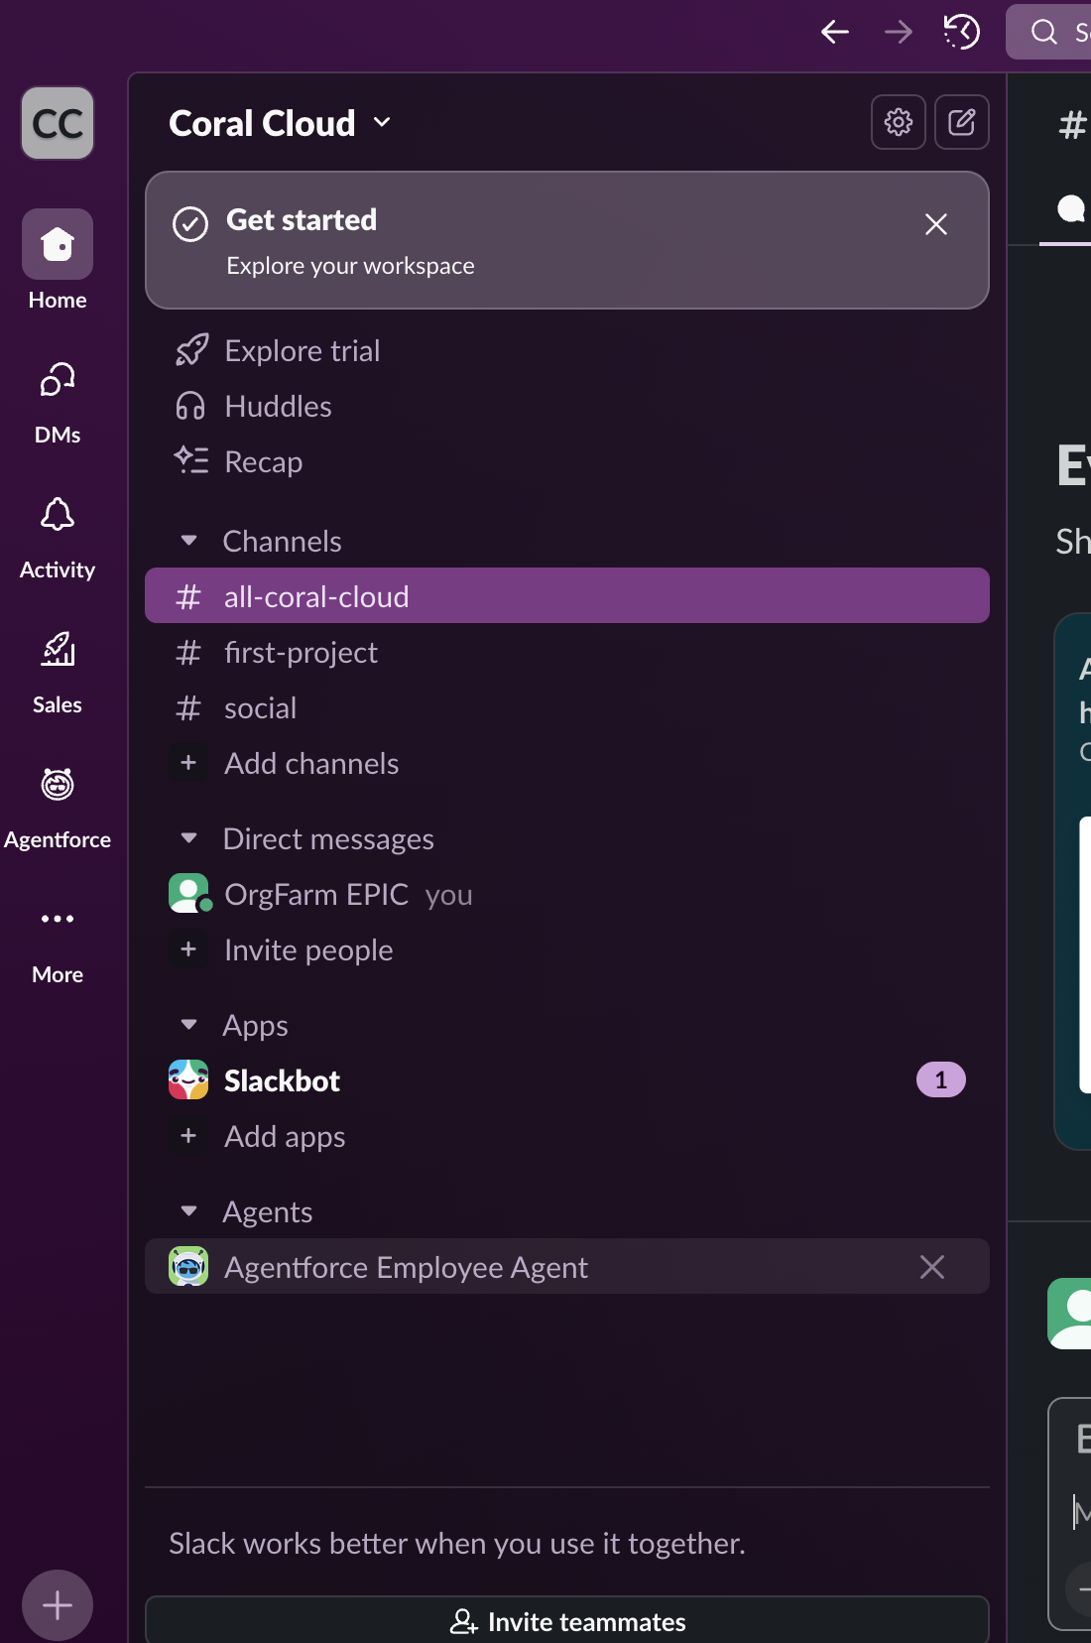Click the round plus button at bottom-left
This screenshot has height=1643, width=1091.
(58, 1604)
